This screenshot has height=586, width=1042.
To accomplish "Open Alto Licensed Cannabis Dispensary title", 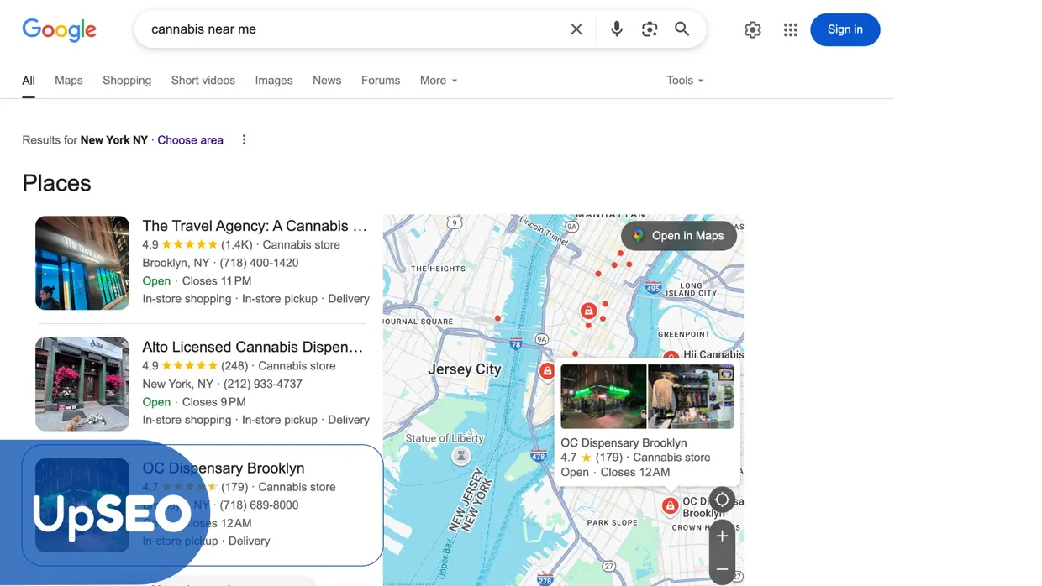I will 253,347.
